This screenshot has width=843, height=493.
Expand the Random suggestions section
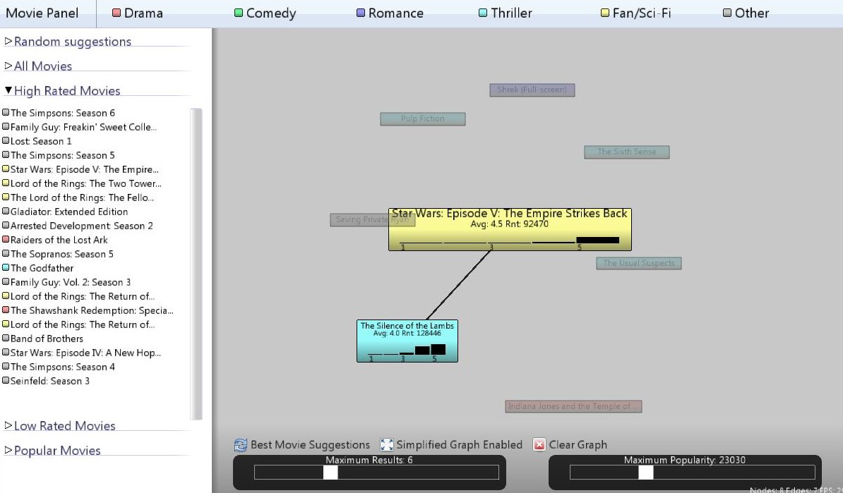(68, 42)
